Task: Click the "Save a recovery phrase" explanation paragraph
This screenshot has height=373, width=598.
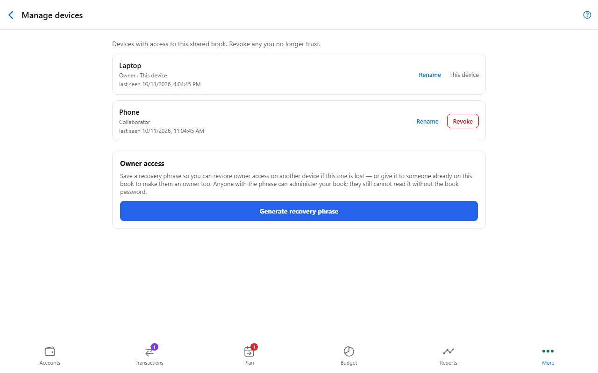Action: coord(296,184)
